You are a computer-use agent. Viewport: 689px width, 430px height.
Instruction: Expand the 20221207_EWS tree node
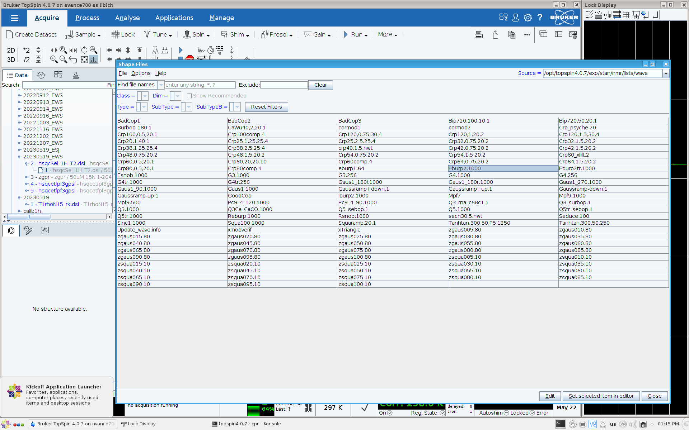click(19, 143)
